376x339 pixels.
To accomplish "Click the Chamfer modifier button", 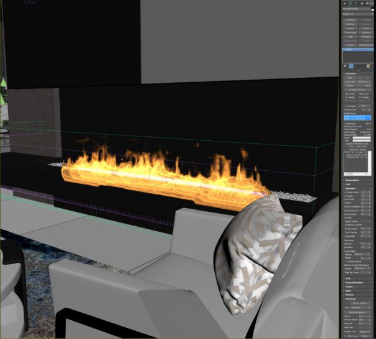I will tap(350, 45).
